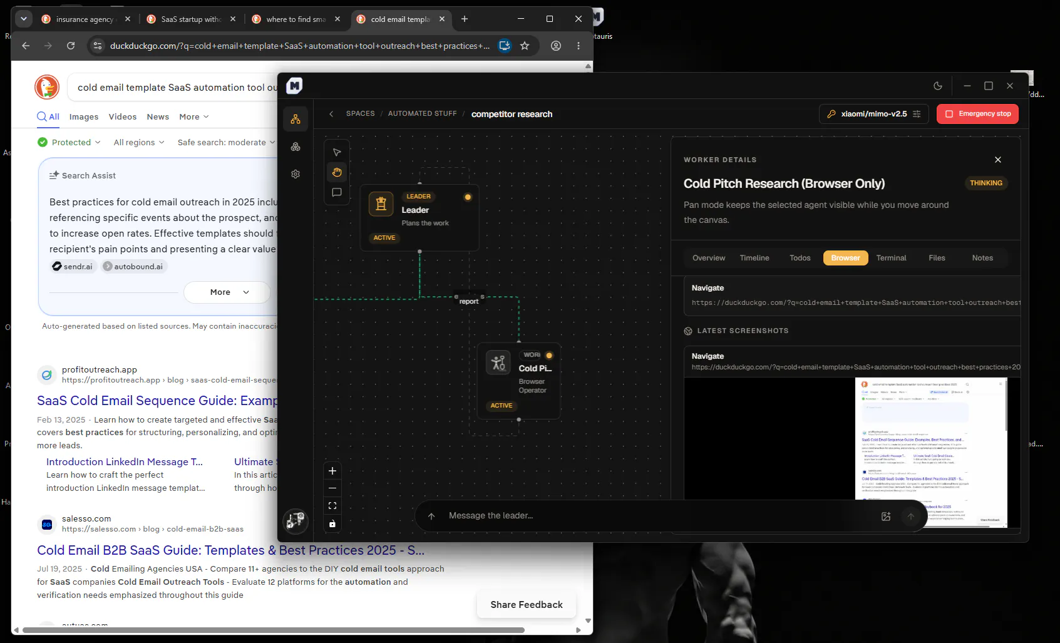
Task: Select the Browser tab in worker details
Action: coord(846,258)
